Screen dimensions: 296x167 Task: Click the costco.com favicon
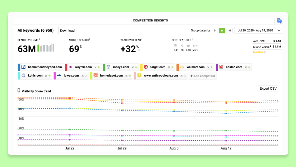[221, 67]
